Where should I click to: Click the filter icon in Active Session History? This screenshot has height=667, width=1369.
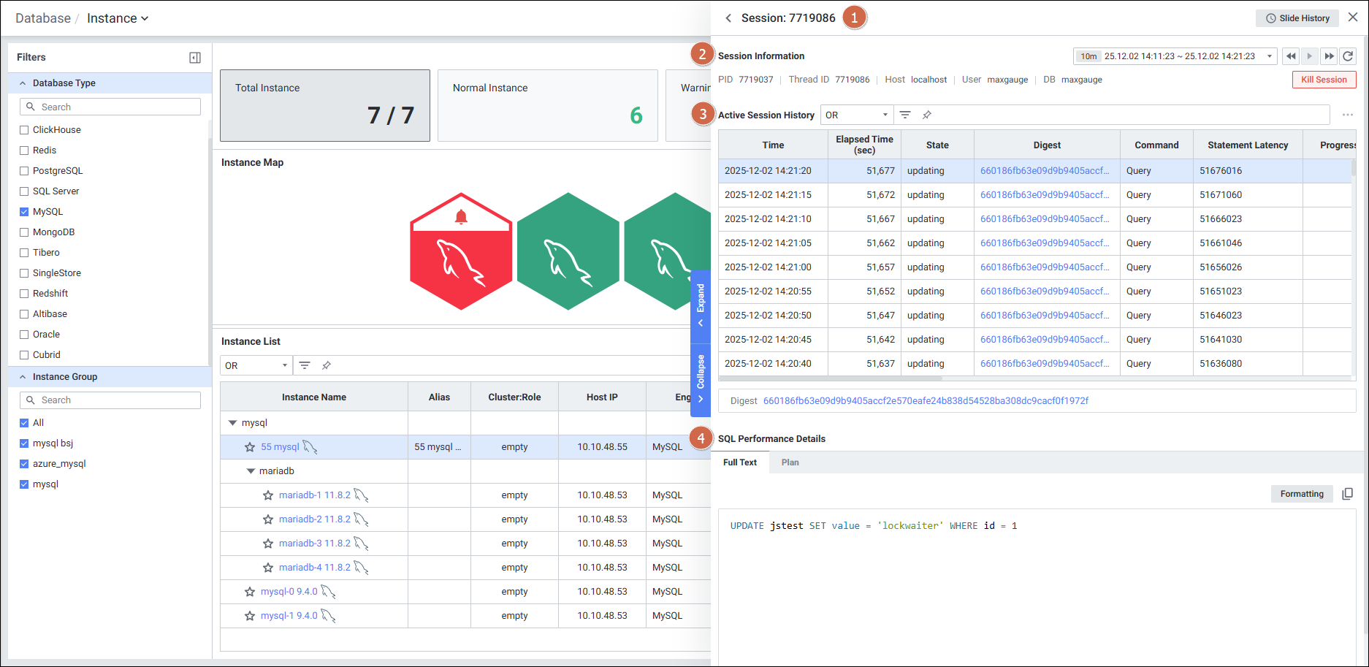904,115
